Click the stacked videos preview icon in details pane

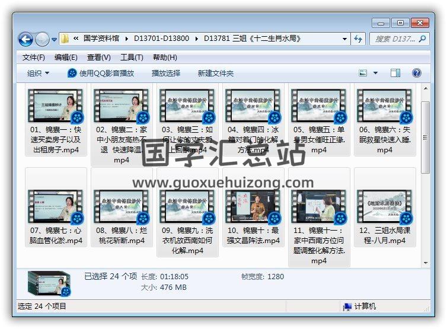click(49, 283)
